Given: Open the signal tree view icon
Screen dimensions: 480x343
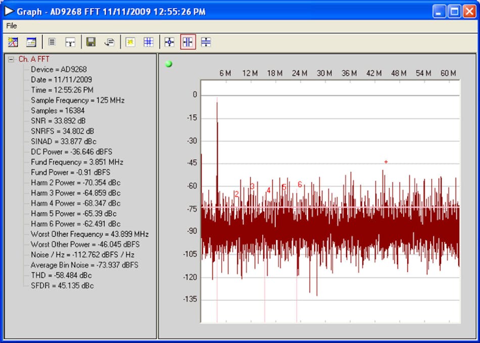Looking at the screenshot, I should point(70,42).
